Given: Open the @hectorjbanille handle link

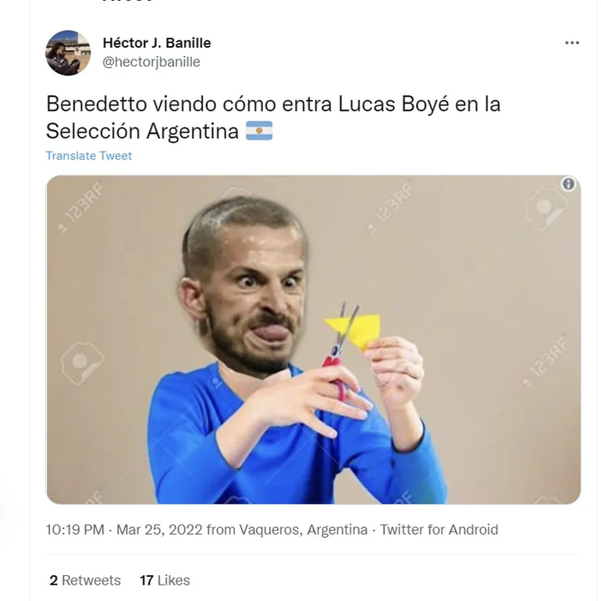Looking at the screenshot, I should [x=151, y=62].
